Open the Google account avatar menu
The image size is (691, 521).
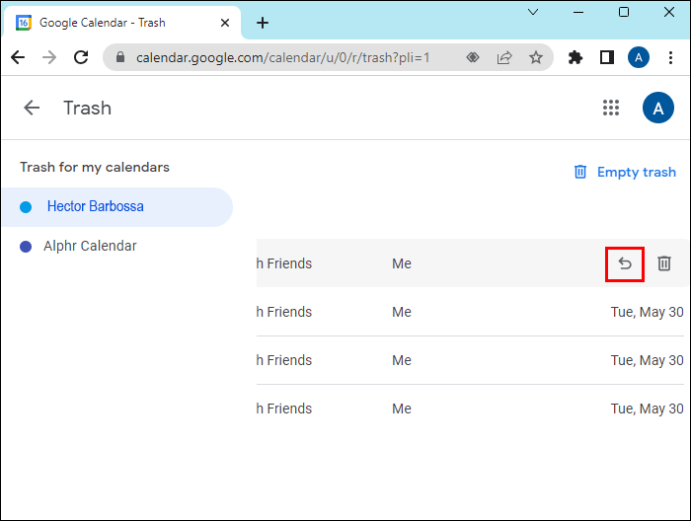(x=657, y=108)
